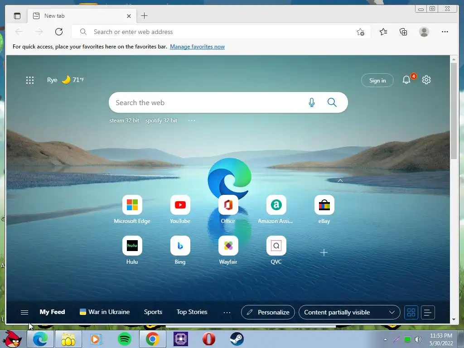The width and height of the screenshot is (464, 348).
Task: Click the vertical page scrollbar thumb
Action: 454,111
